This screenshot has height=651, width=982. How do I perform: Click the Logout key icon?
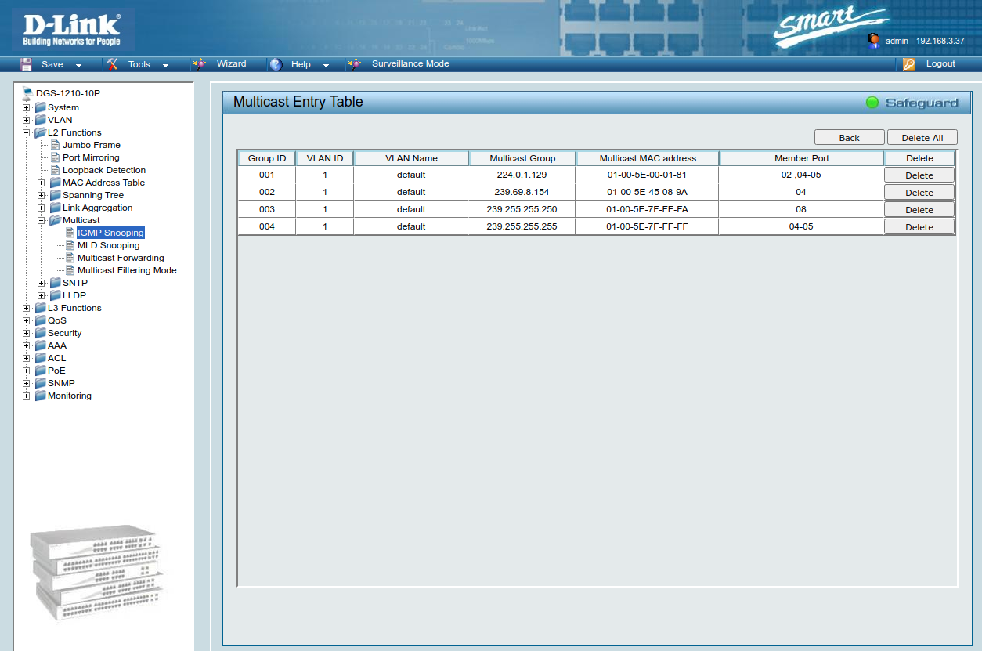click(x=909, y=64)
